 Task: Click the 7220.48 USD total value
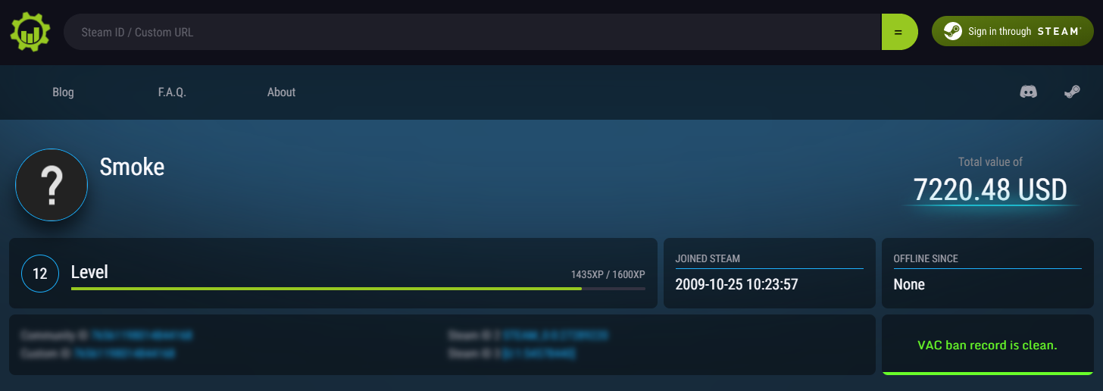pos(990,189)
